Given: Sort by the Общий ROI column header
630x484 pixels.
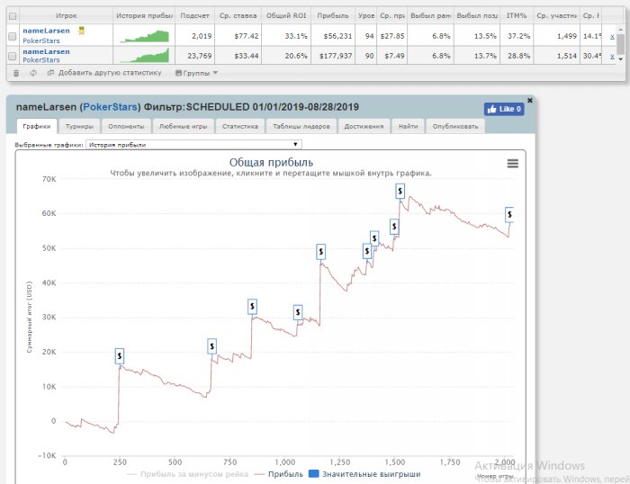Looking at the screenshot, I should pyautogui.click(x=286, y=15).
